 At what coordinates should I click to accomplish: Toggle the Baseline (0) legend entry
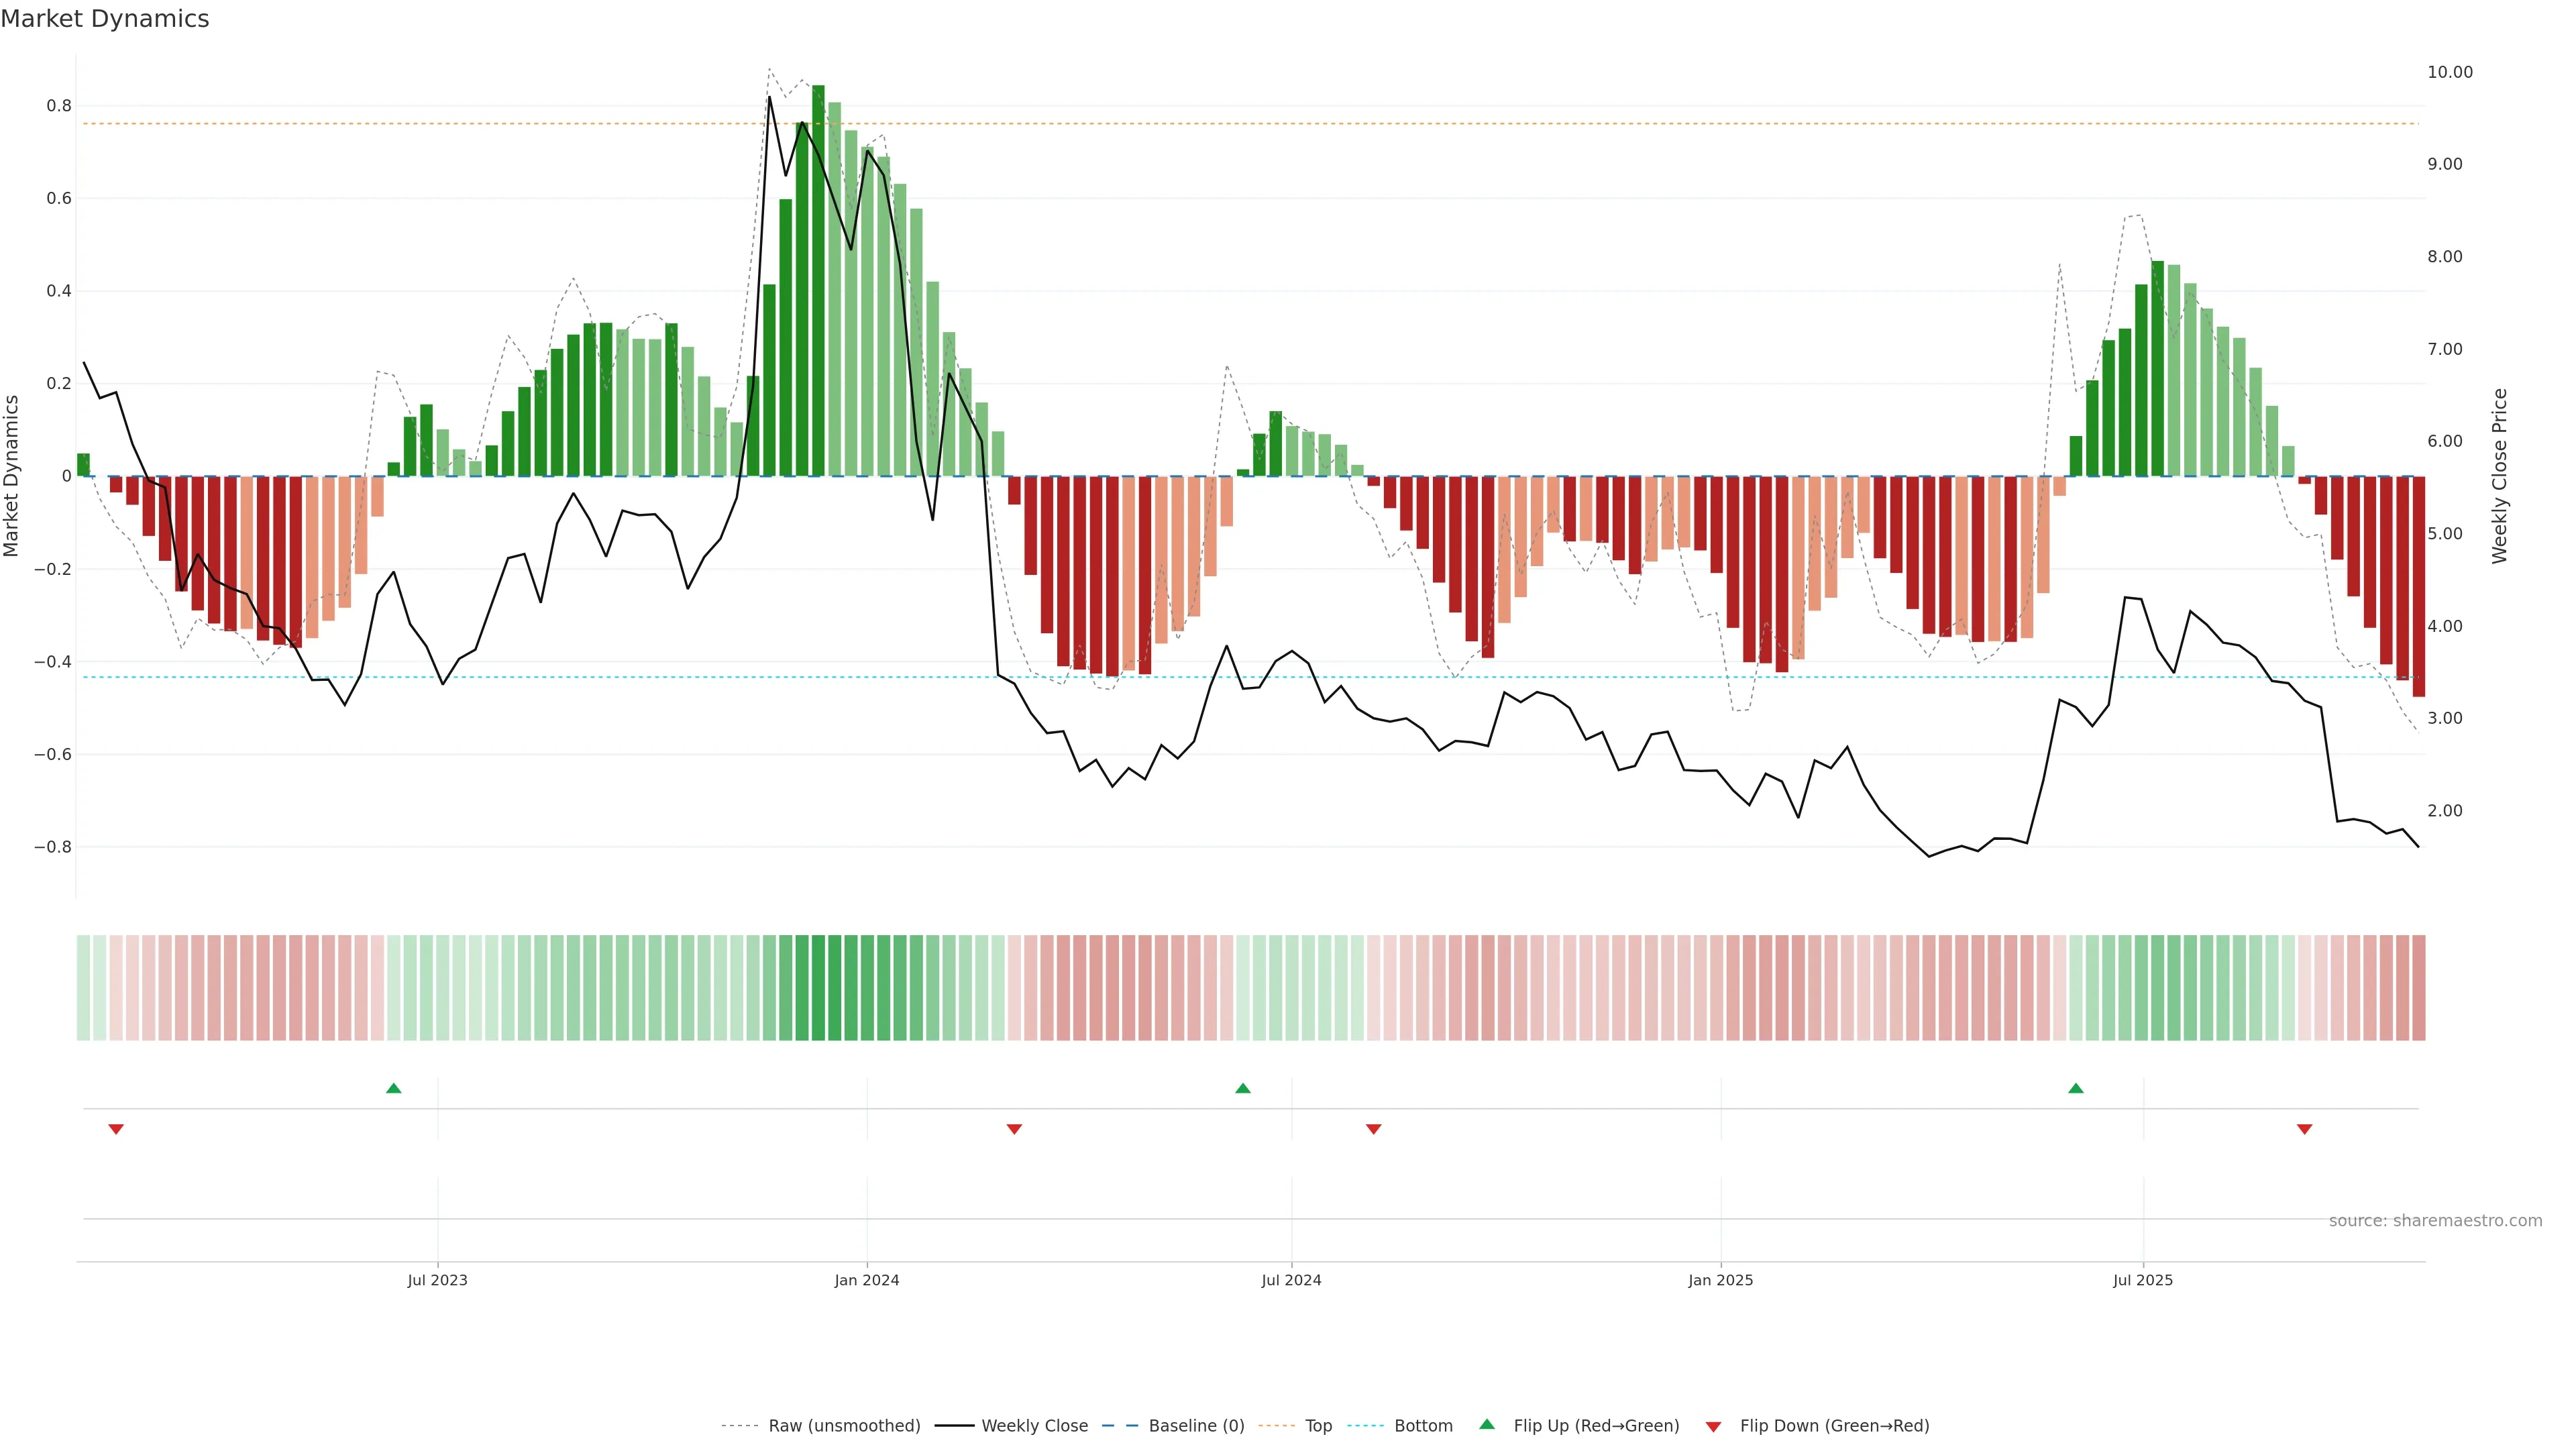point(1196,1426)
